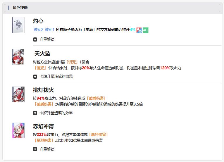Click the 「破盾伤害」 keyword after 对敌方单体造成

(x=96, y=98)
